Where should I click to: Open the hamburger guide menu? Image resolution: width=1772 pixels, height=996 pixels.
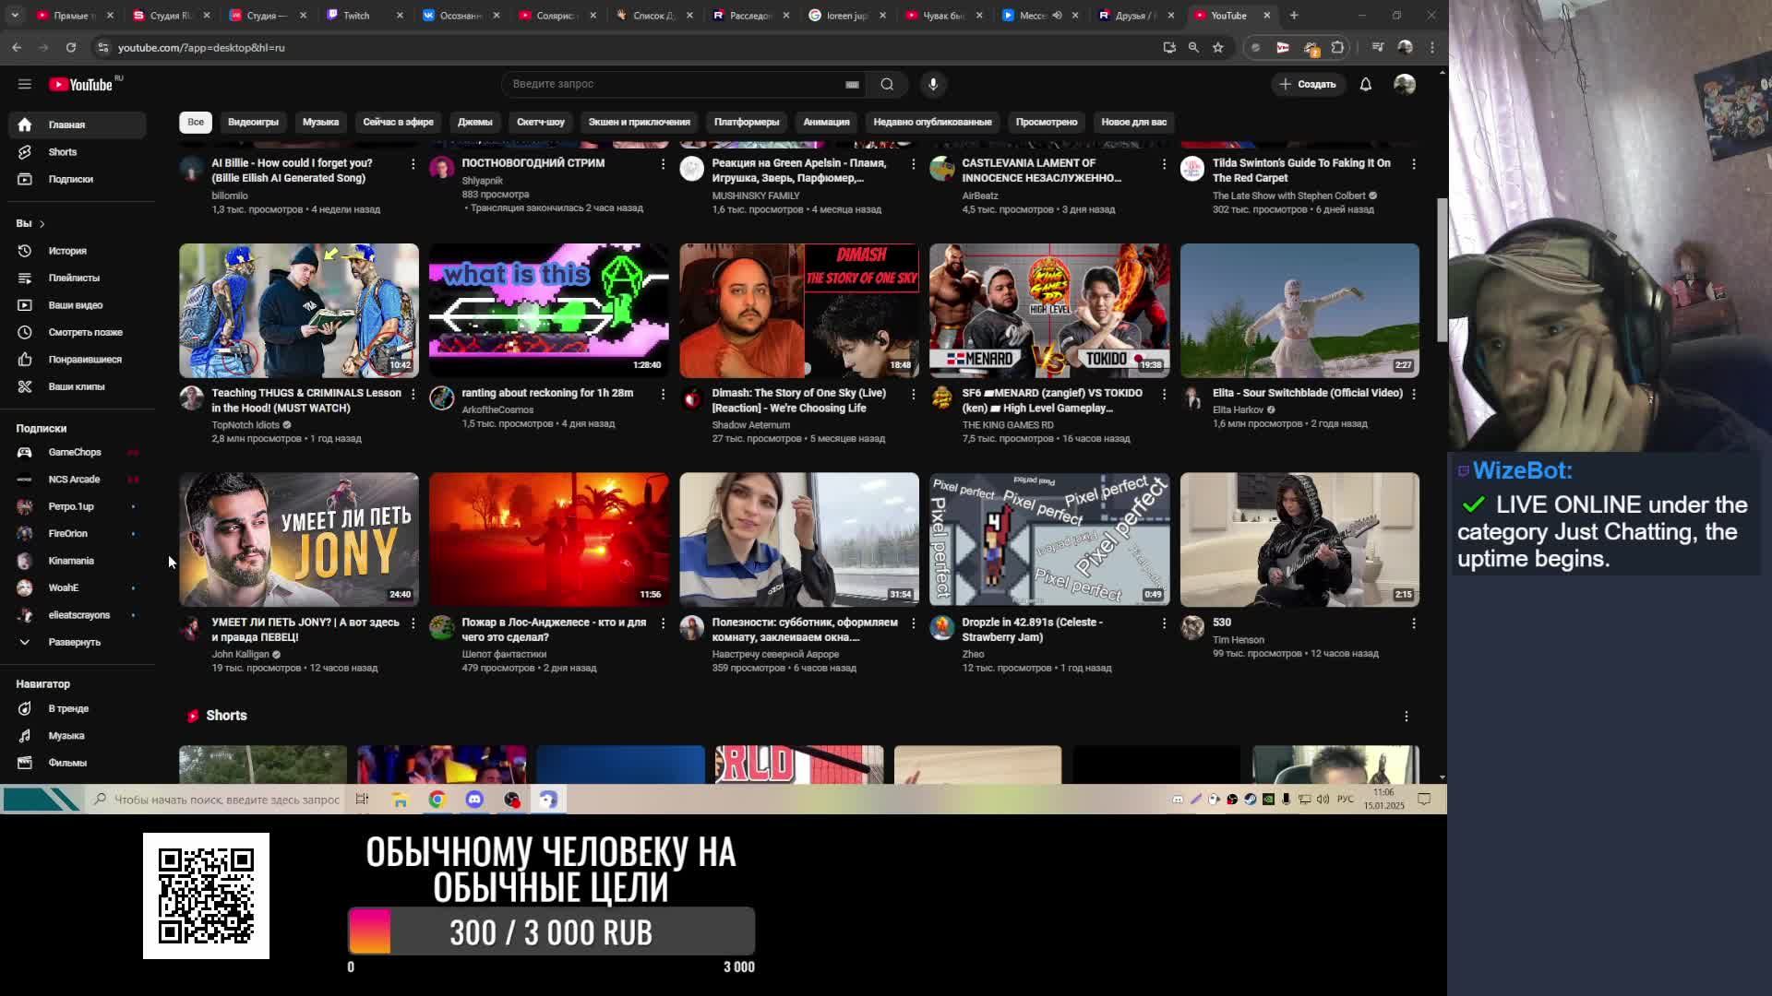pyautogui.click(x=25, y=84)
